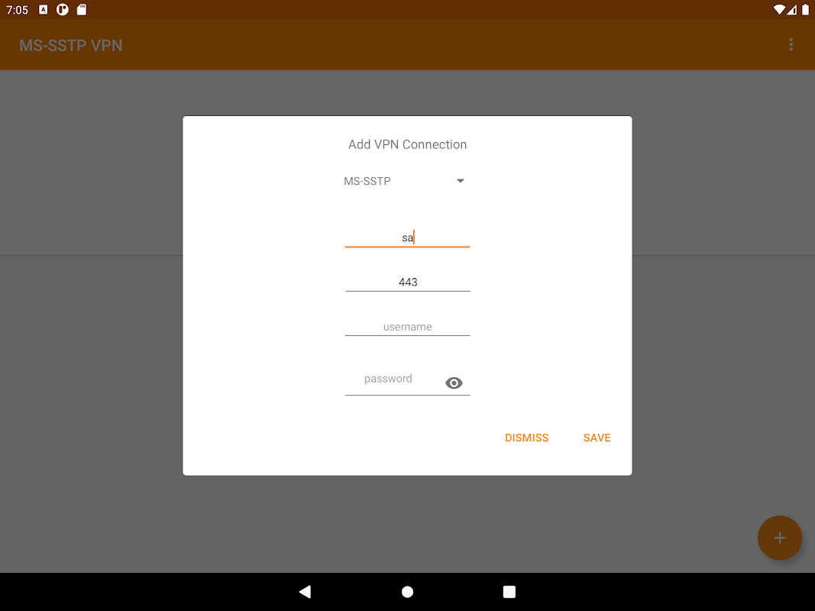This screenshot has width=815, height=611.
Task: Dismiss the Add VPN Connection dialog
Action: [526, 438]
